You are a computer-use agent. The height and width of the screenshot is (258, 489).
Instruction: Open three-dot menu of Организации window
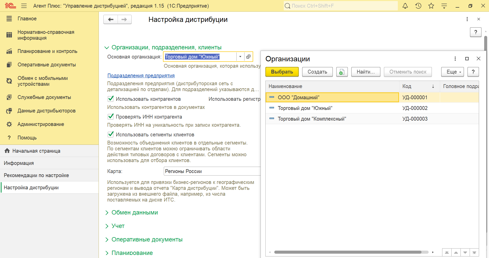click(x=455, y=59)
